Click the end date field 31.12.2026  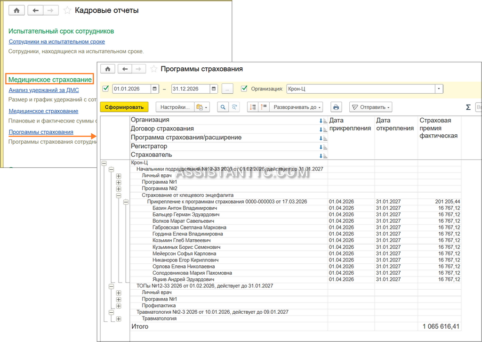(x=191, y=89)
